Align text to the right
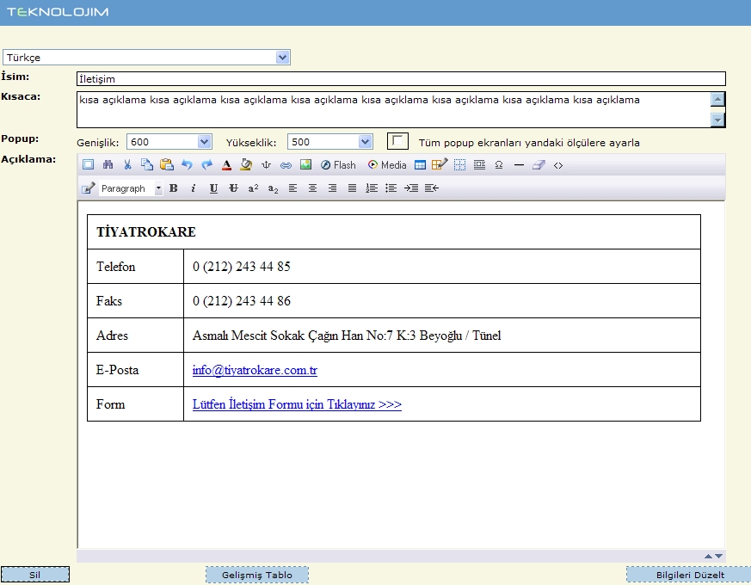The width and height of the screenshot is (751, 585). (332, 188)
